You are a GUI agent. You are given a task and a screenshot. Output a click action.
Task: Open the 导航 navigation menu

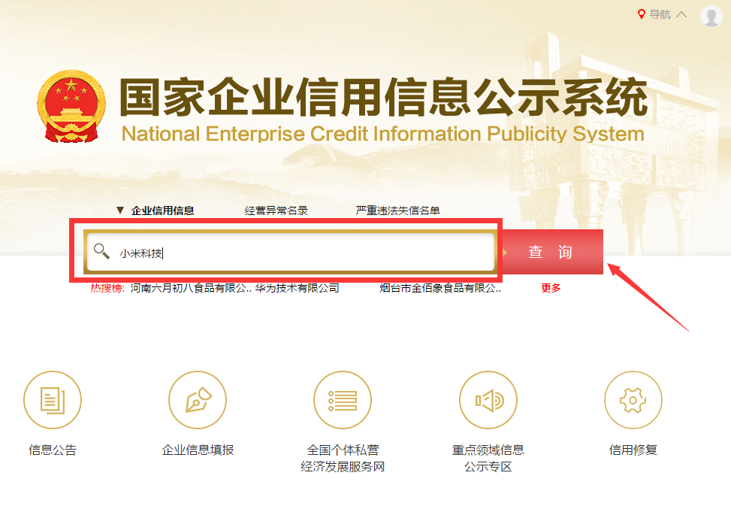tap(660, 14)
